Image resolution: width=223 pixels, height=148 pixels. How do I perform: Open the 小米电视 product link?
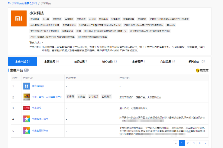tap(36, 108)
